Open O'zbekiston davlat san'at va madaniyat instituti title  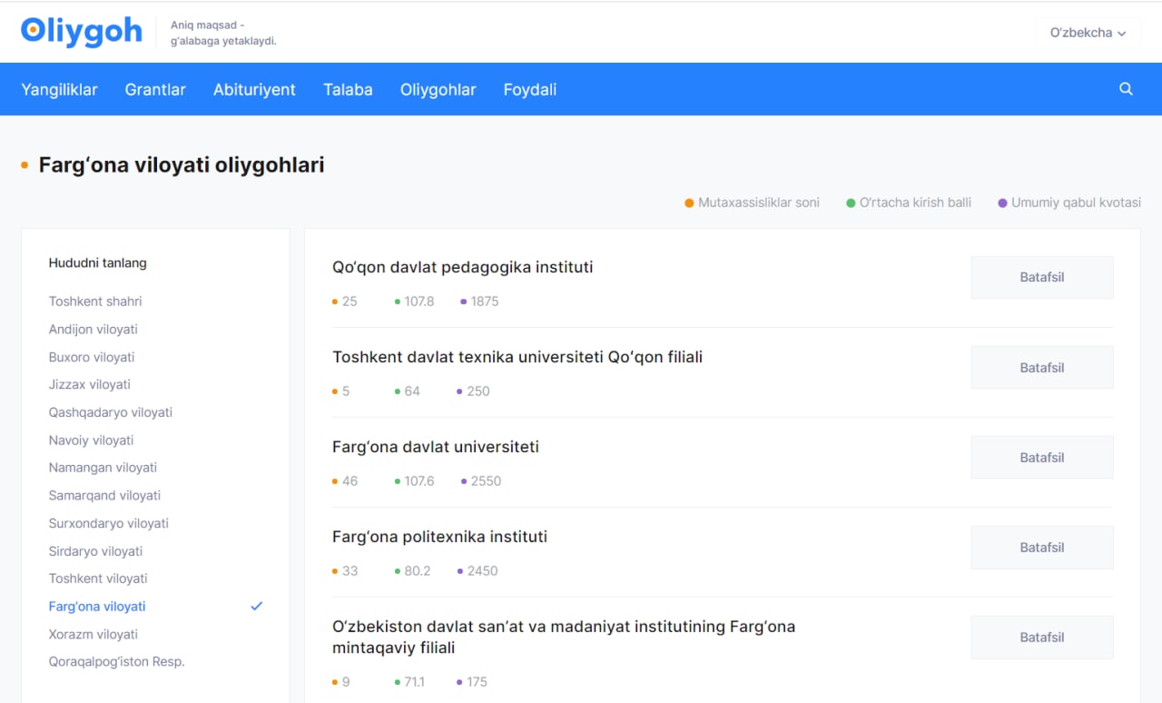point(564,638)
